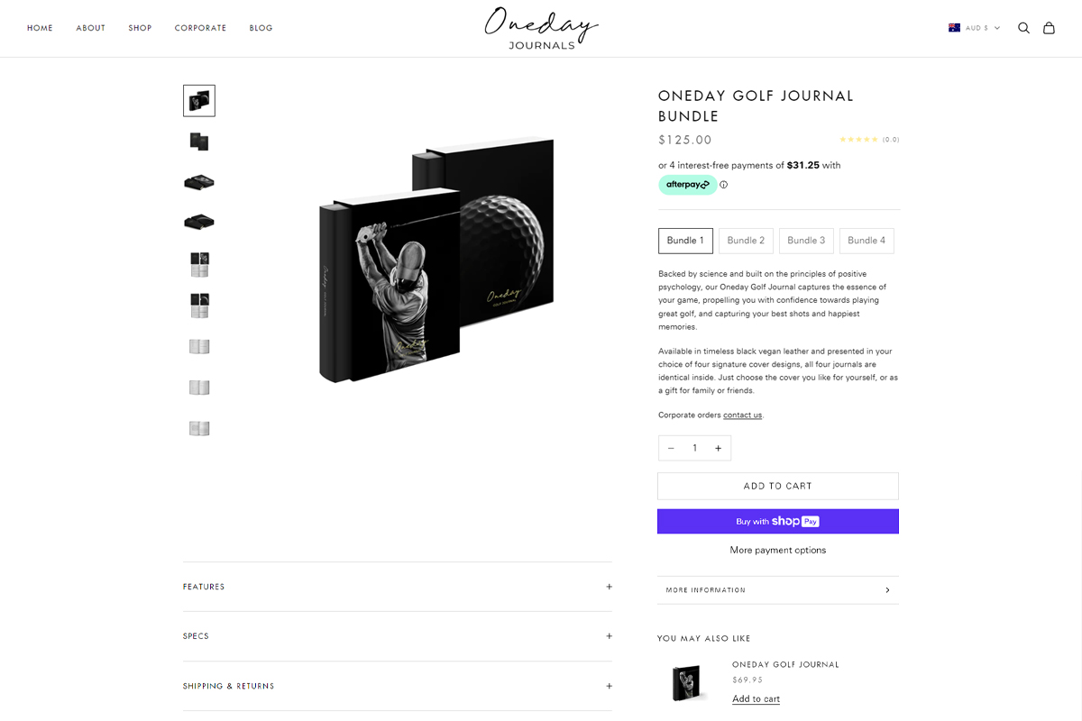The height and width of the screenshot is (721, 1082).
Task: Open the shopping bag cart icon
Action: coord(1049,28)
